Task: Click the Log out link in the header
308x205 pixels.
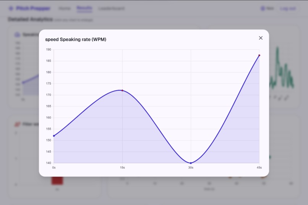Action: [288, 8]
